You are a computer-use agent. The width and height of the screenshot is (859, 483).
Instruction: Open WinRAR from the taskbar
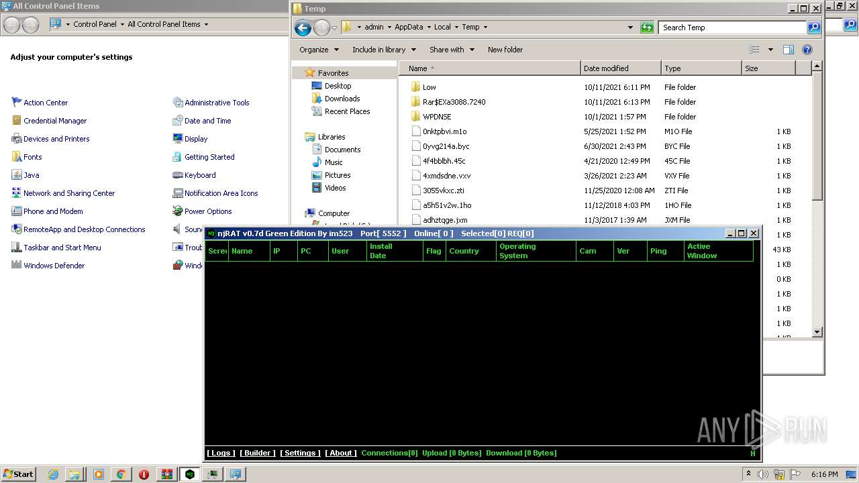pos(167,474)
